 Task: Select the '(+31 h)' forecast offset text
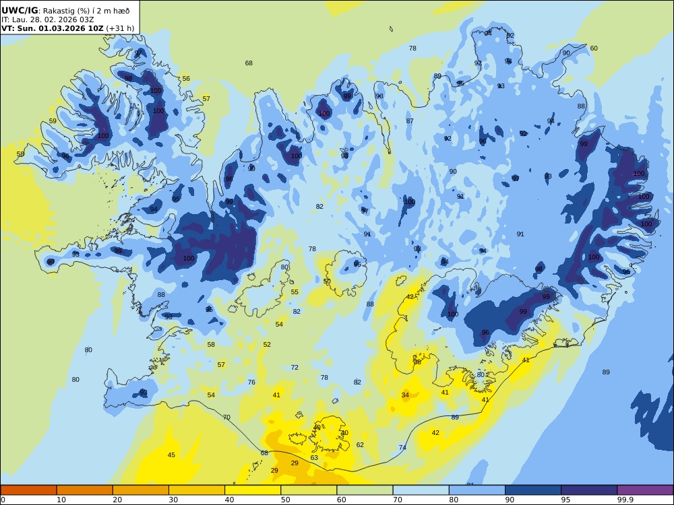[120, 28]
